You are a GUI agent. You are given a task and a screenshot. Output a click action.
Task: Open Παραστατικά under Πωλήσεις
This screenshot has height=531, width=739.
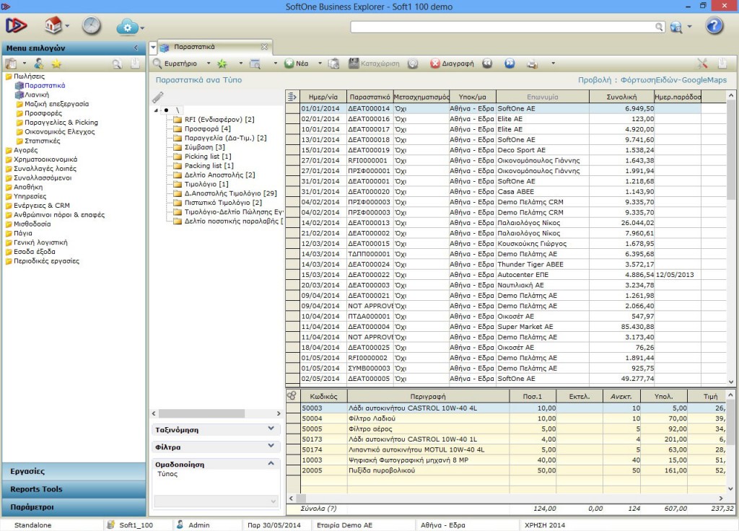coord(45,85)
